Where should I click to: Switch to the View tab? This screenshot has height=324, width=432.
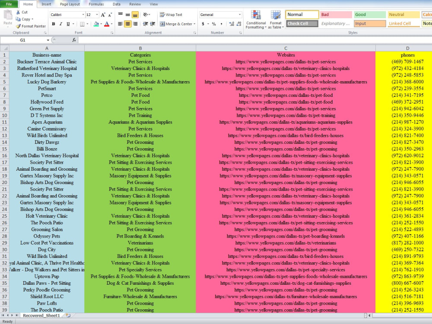(x=154, y=4)
